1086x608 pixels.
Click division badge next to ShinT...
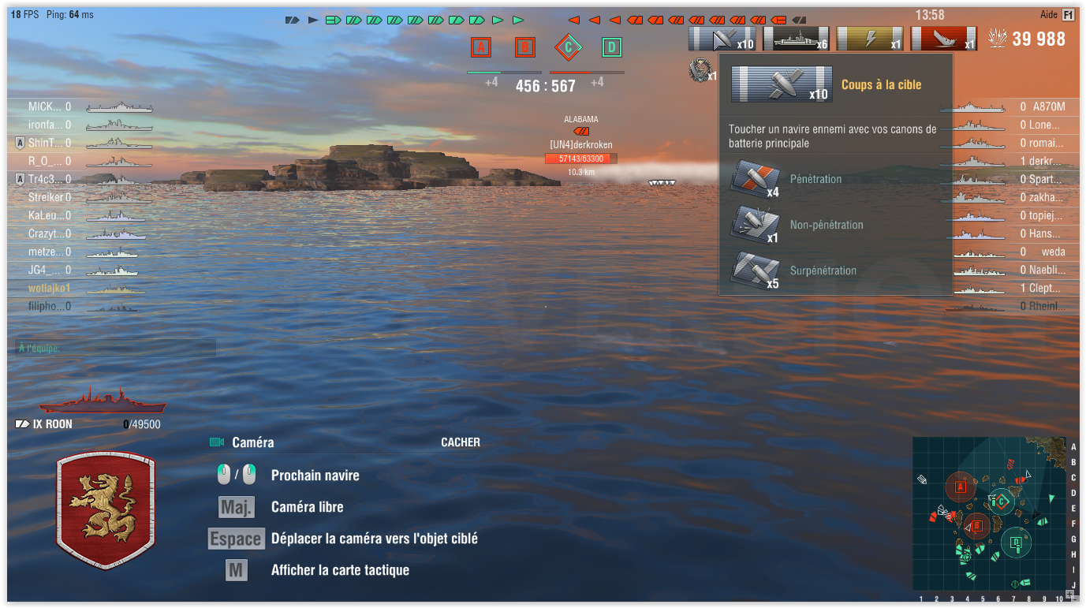(x=20, y=143)
